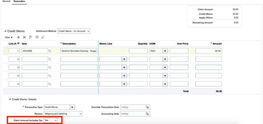Click the Memo Line column header
The image size is (263, 124).
tap(106, 44)
